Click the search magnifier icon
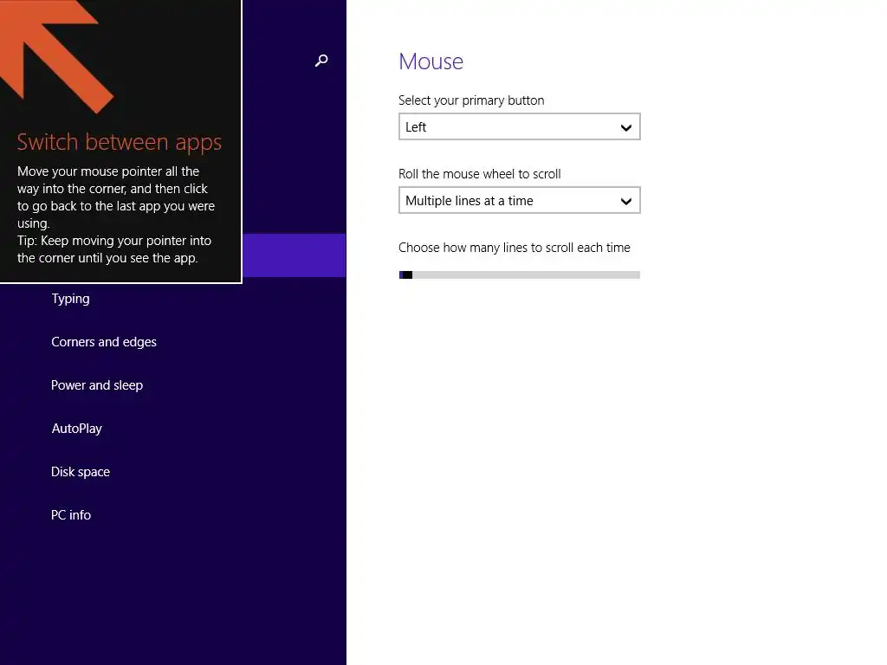The width and height of the screenshot is (887, 665). 321,61
